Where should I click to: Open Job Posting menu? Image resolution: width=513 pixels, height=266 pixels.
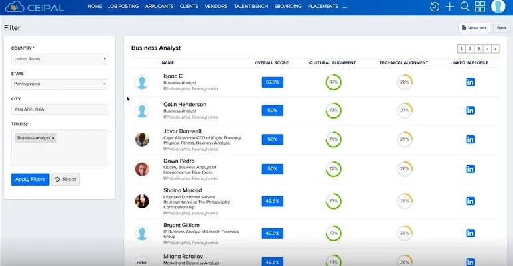tap(123, 6)
